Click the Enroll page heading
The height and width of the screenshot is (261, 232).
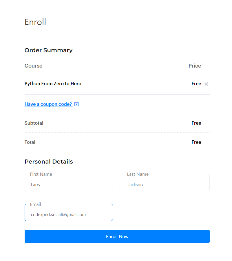point(35,22)
